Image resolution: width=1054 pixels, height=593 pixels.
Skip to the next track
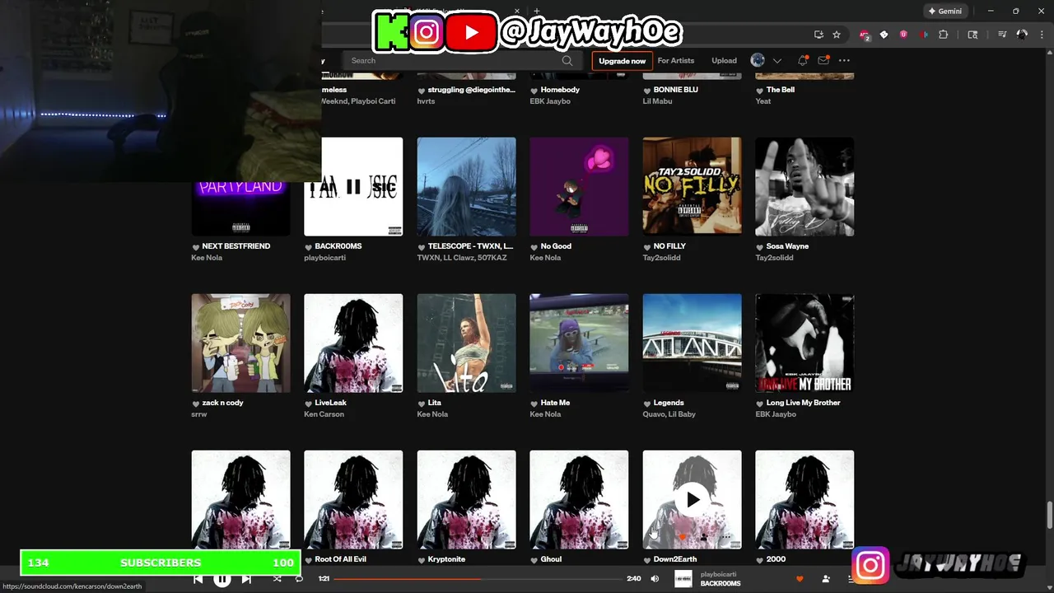246,579
